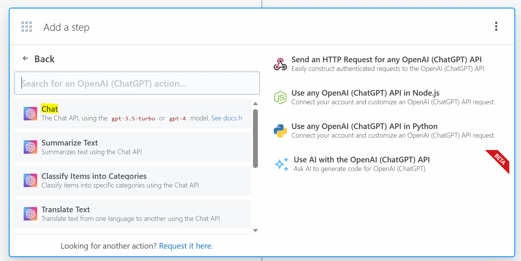Click the OpenAI icon beside Translate Text
Screen dimensions: 521x261
(x=30, y=214)
